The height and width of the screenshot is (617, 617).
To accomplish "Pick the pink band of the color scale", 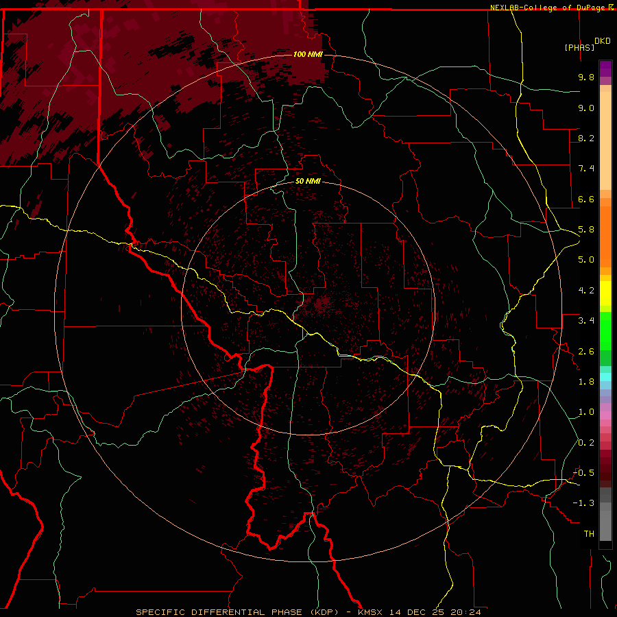I will tap(605, 415).
